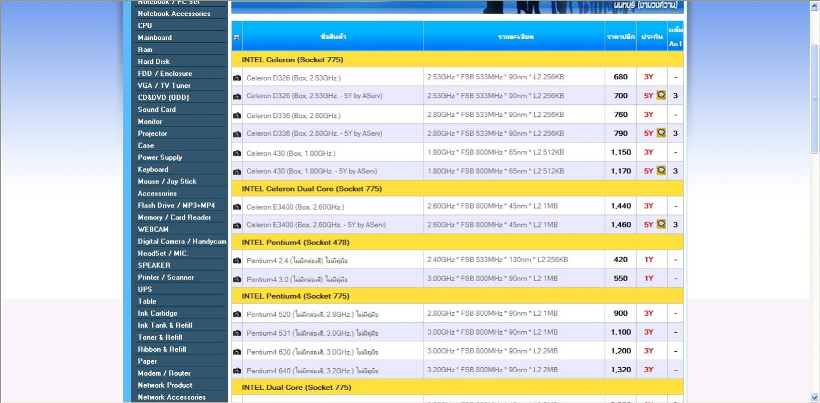Click 3.20GHz * FSB 800MHz * 90nm * L2 2MB spec
Screen dimensions: 820x403
pos(493,369)
